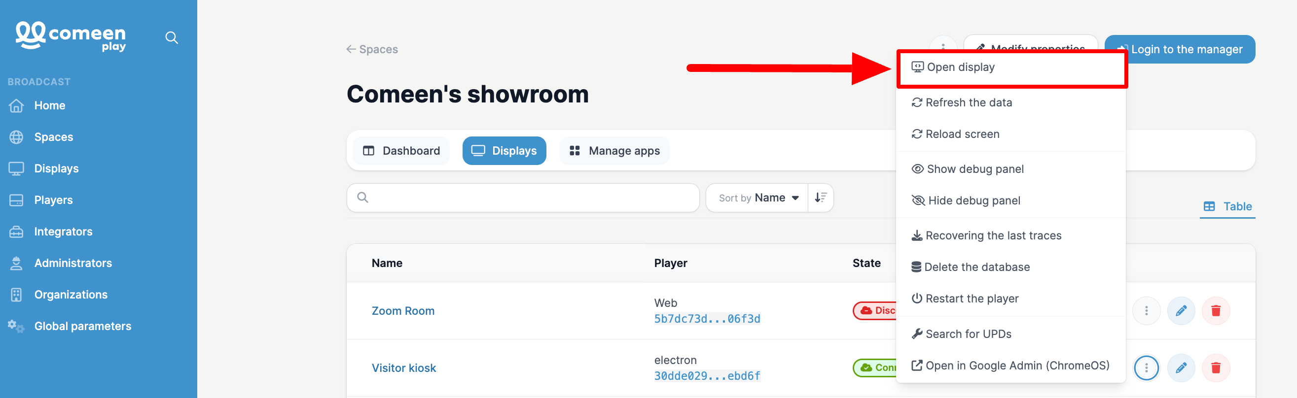Select Recovering the last traces

pyautogui.click(x=1011, y=236)
